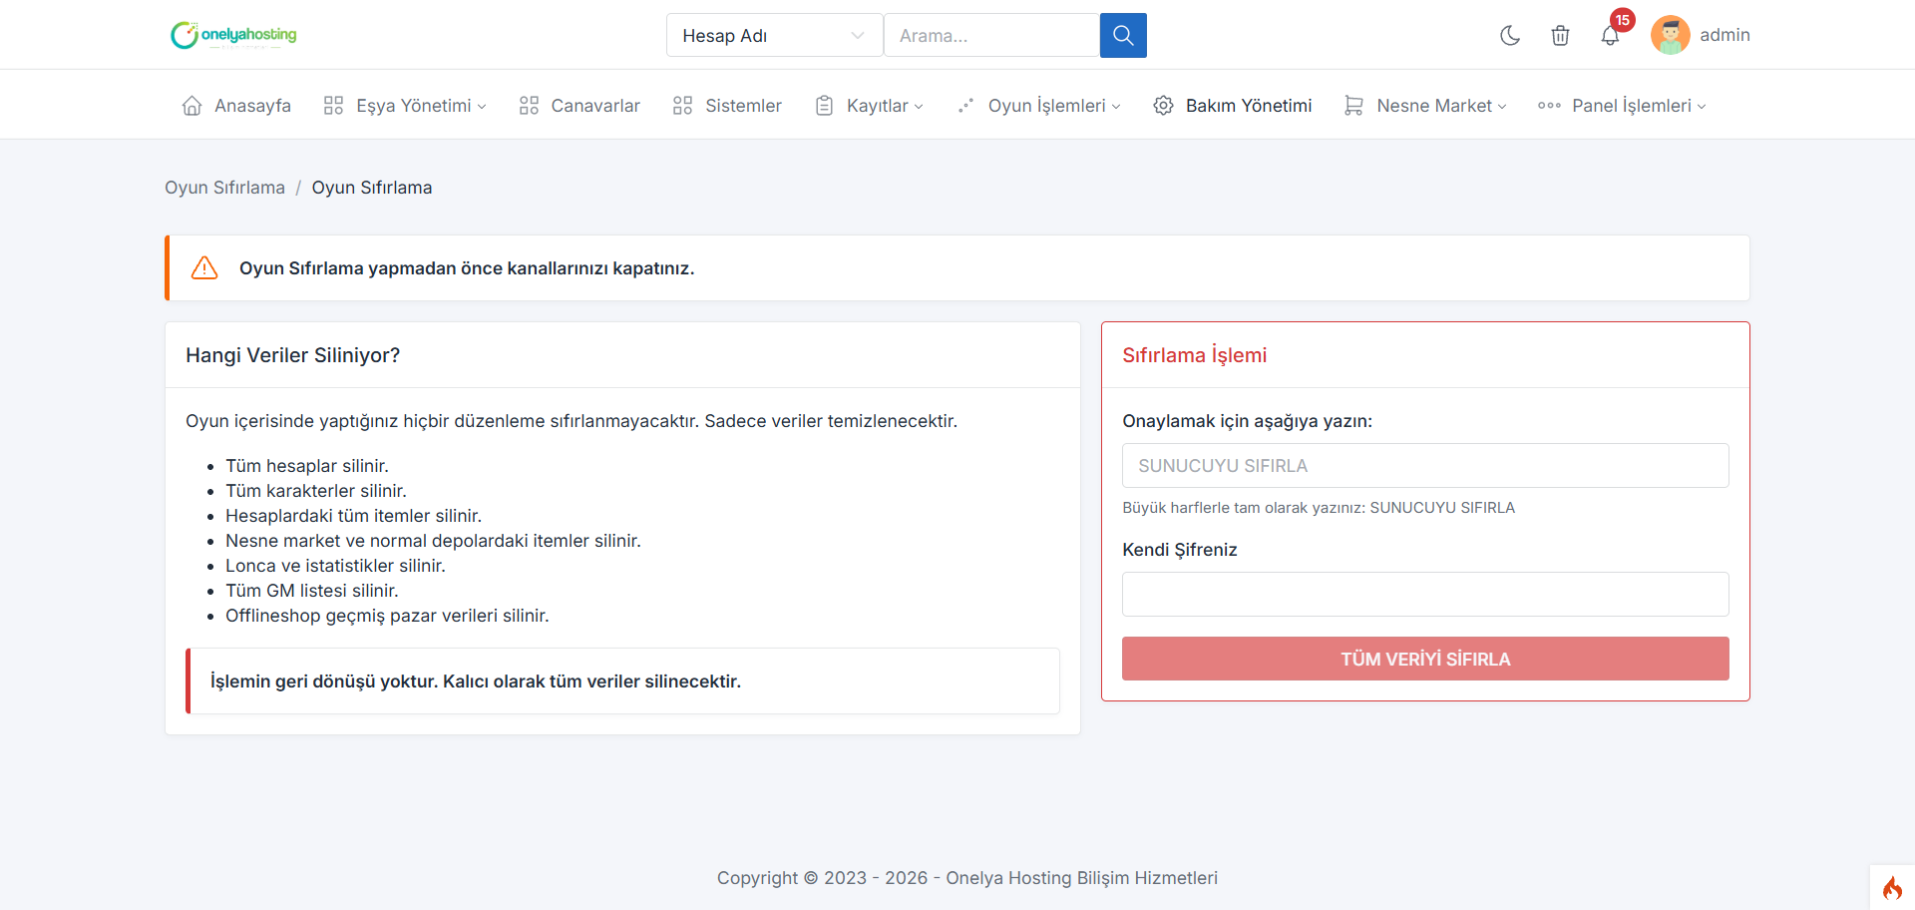Click the admin username in header
Image resolution: width=1915 pixels, height=910 pixels.
point(1724,35)
